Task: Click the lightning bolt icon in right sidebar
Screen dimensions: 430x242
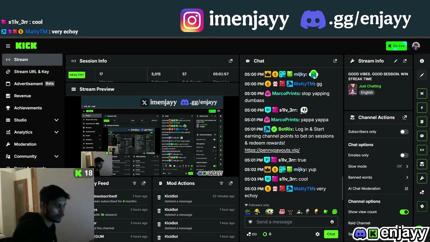Action: click(x=422, y=108)
